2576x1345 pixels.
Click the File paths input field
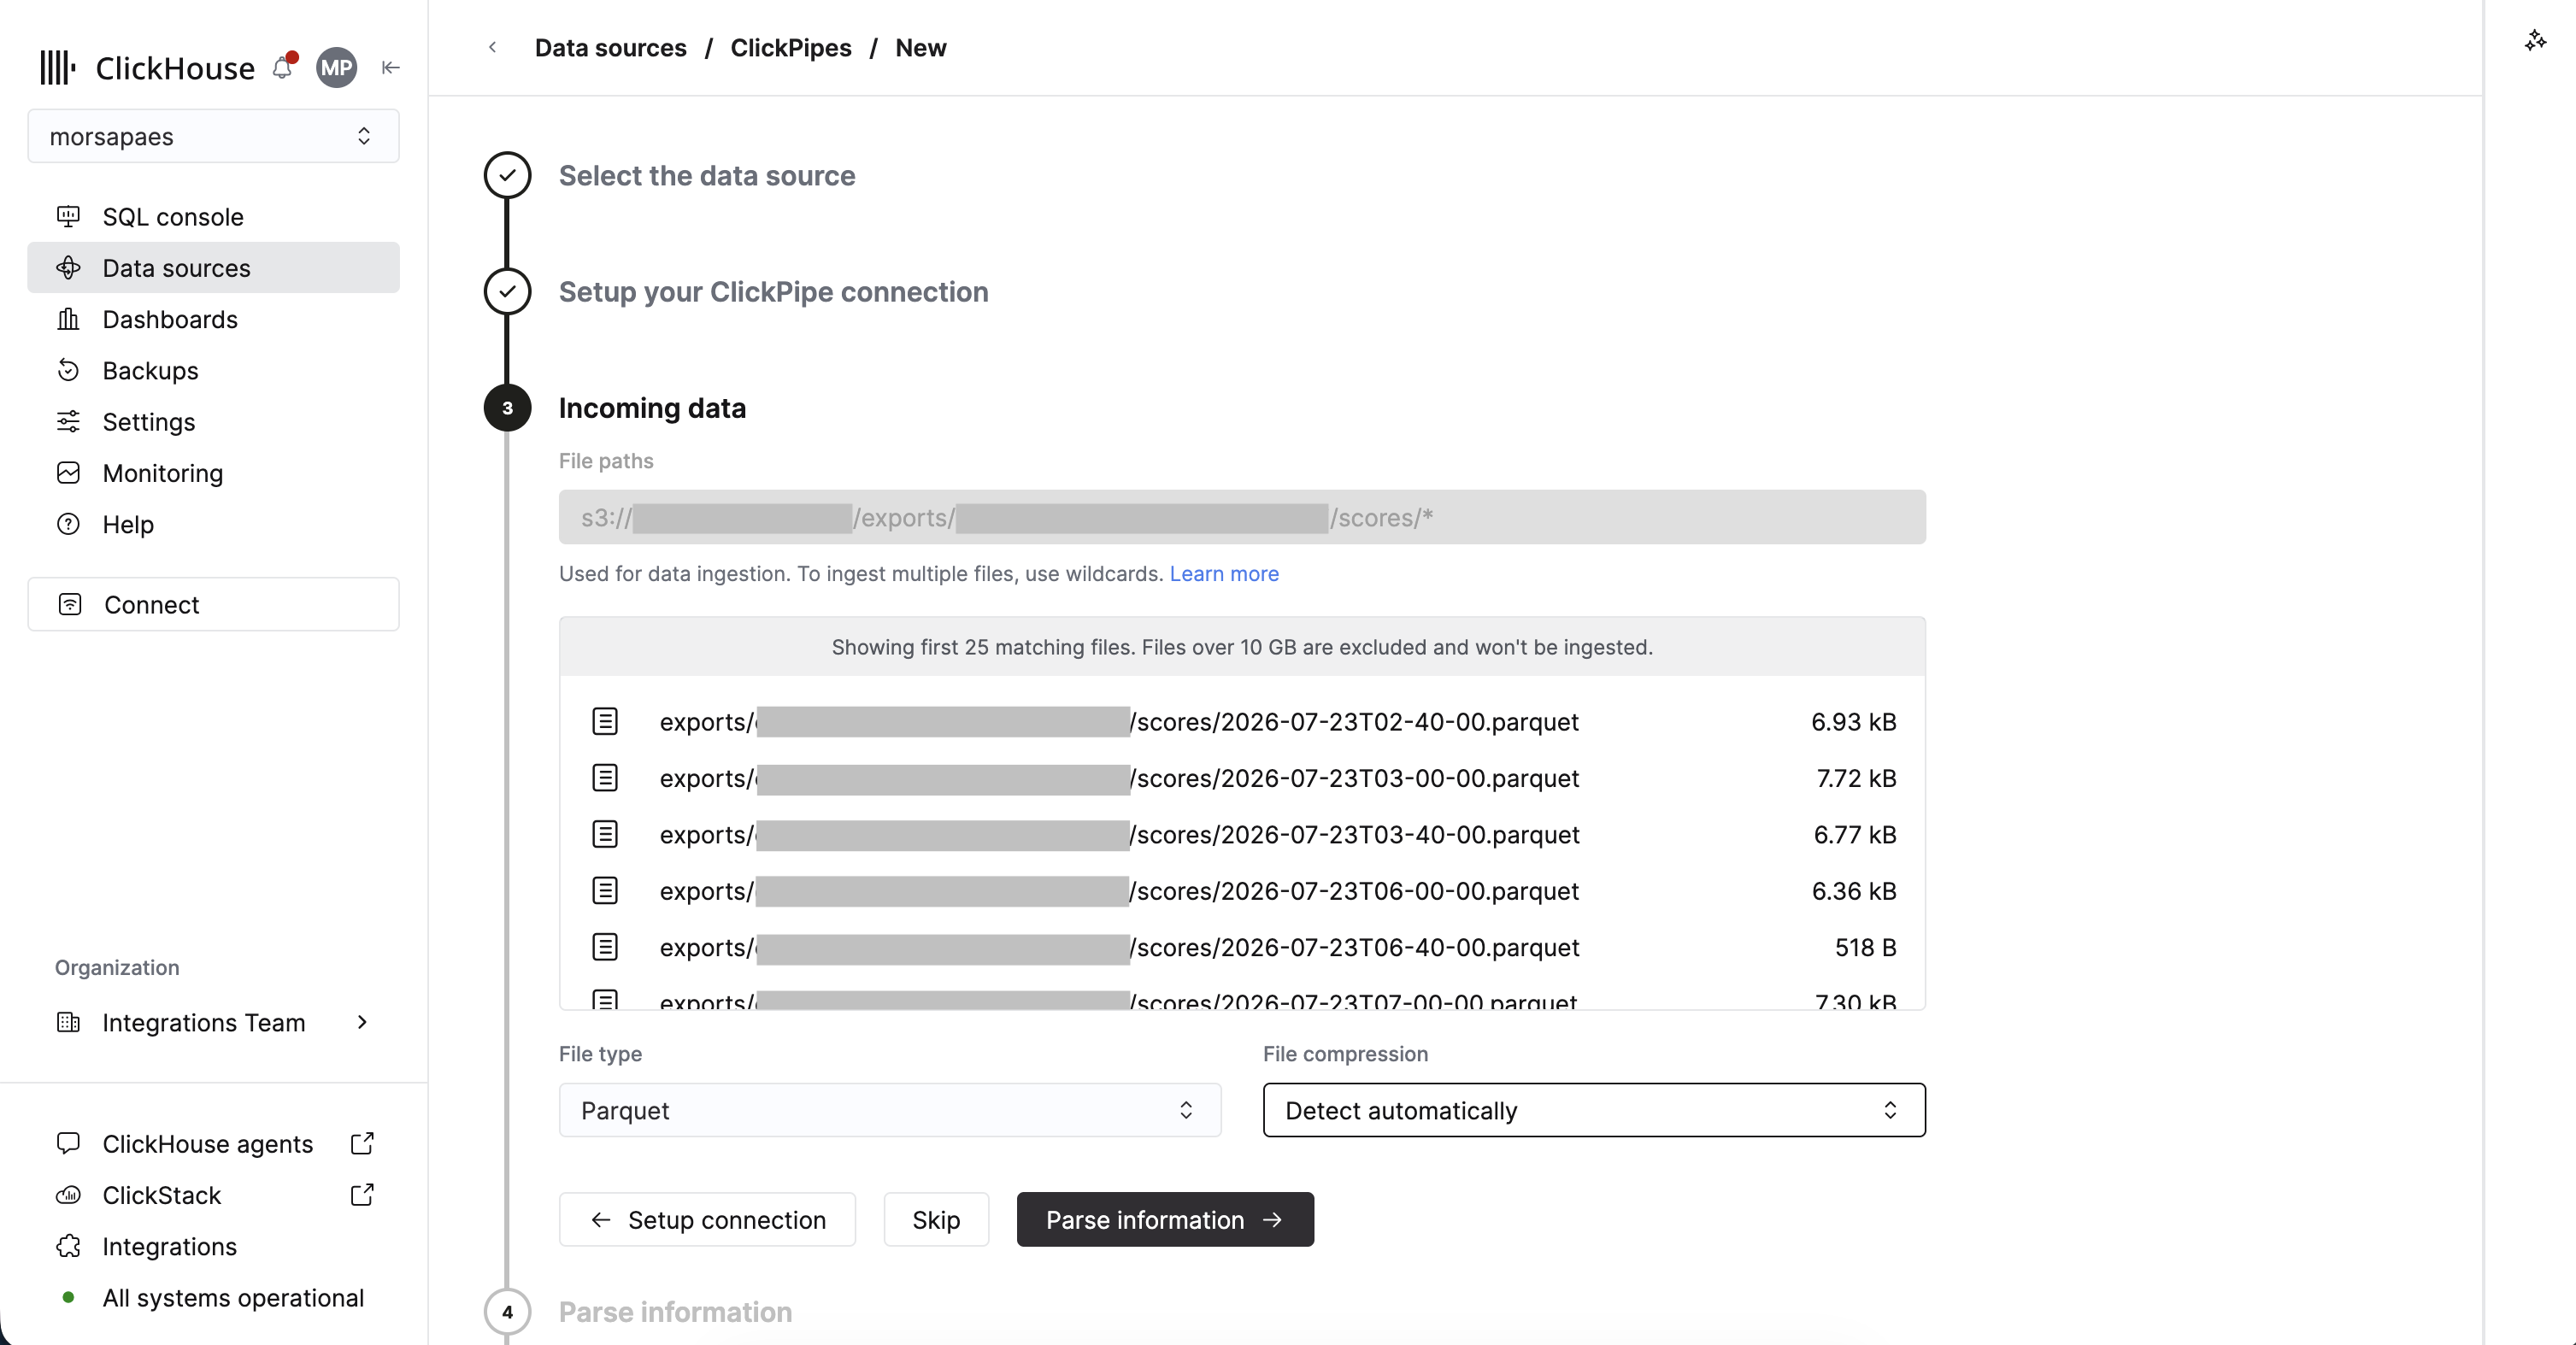click(x=1242, y=517)
